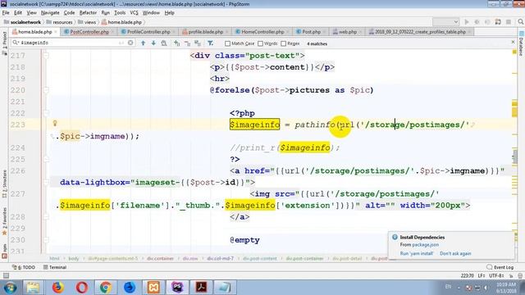Screen dimensions: 525x295
Task: Switch to the ProfileController.php tab
Action: 148,32
